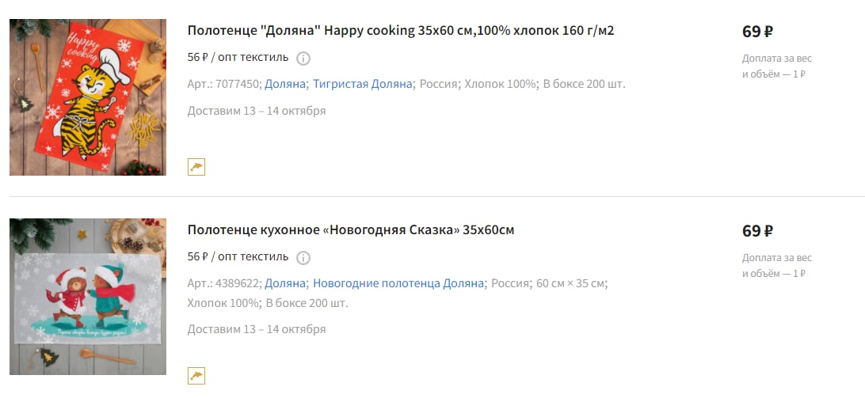Select the 56 ₽ / опт текстиль label for Happy cooking
865x398 pixels.
click(x=238, y=57)
